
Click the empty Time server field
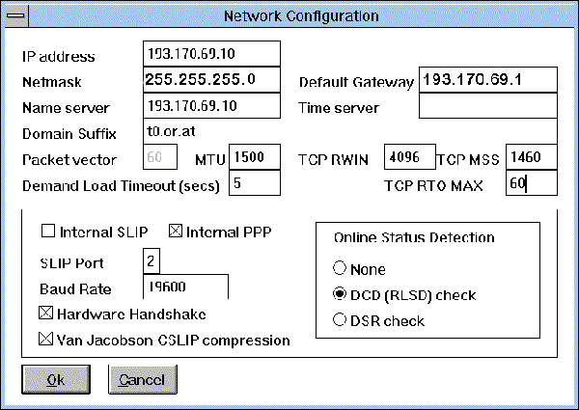pos(489,106)
